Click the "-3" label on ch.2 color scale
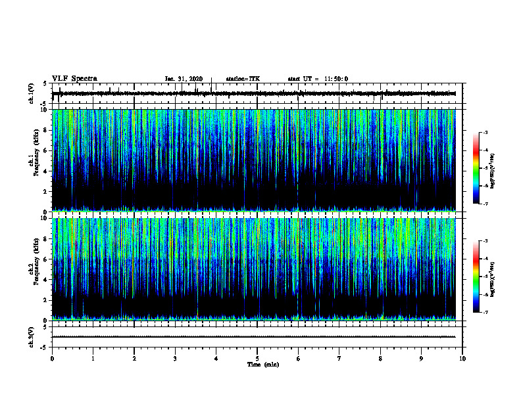Image resolution: width=521 pixels, height=402 pixels. [x=485, y=241]
